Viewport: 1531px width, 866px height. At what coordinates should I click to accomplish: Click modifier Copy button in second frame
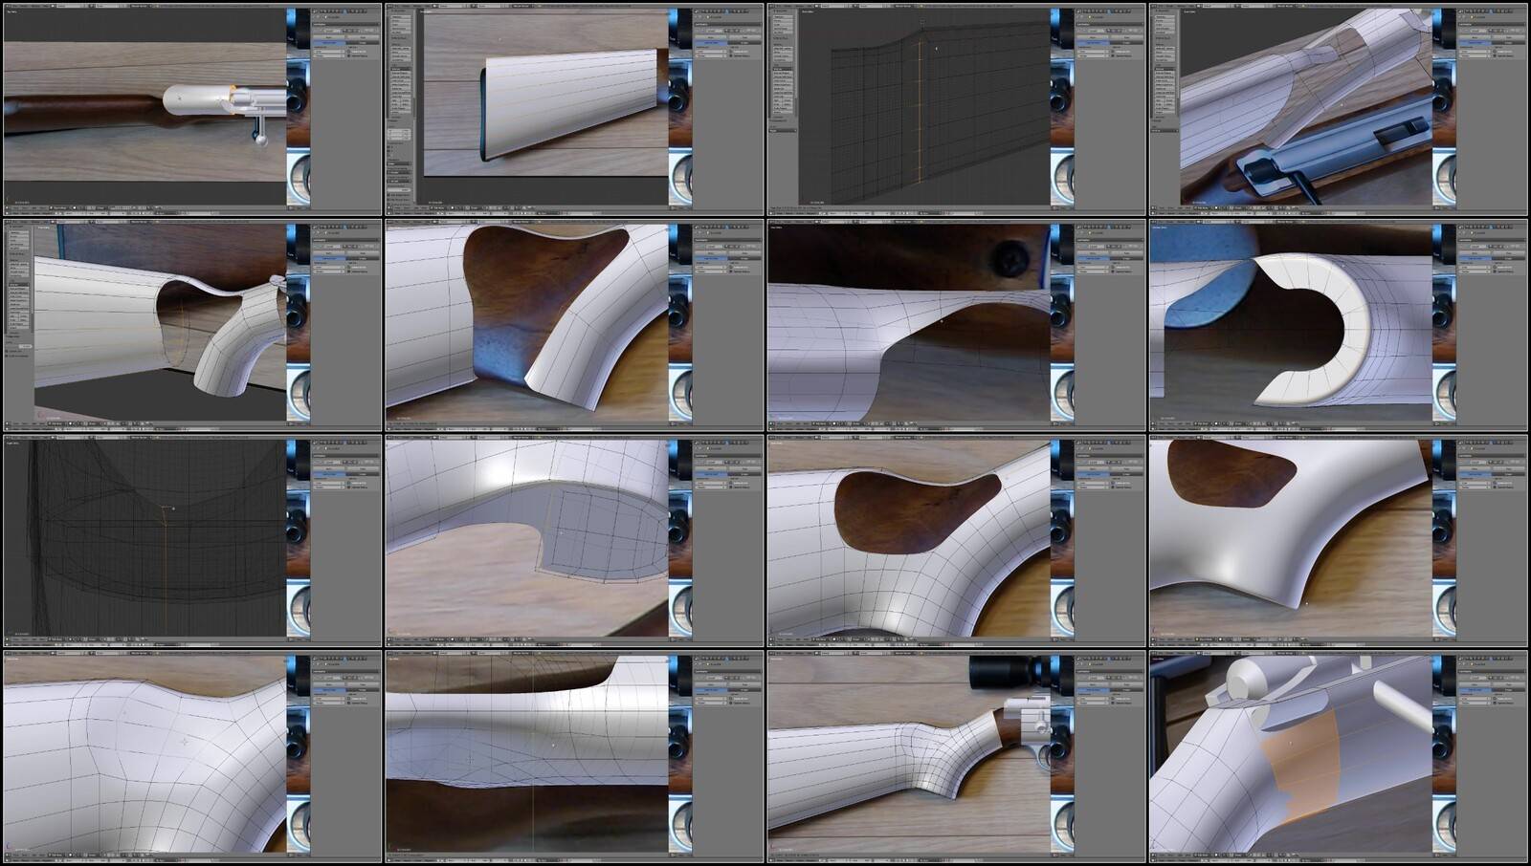coord(745,37)
